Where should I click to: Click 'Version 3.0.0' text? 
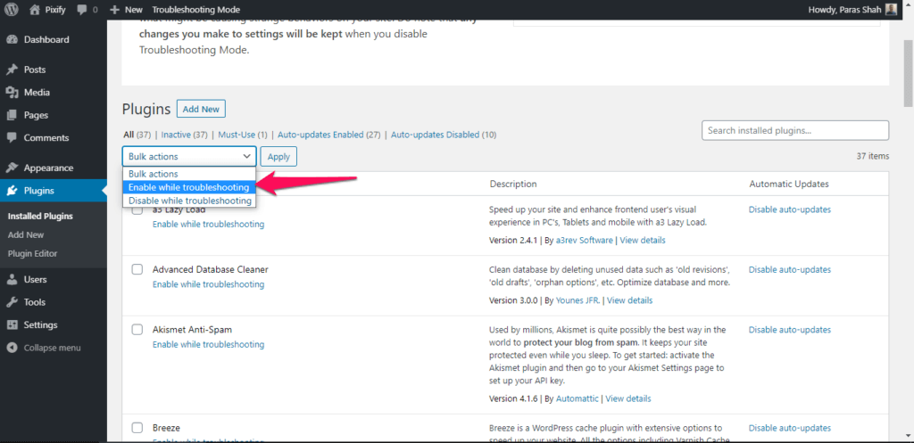(x=513, y=300)
